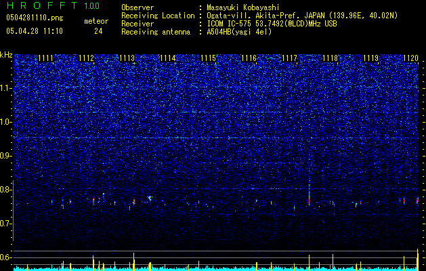Click the 1.1 kHz axis label
This screenshot has height=271, width=426.
coord(5,88)
